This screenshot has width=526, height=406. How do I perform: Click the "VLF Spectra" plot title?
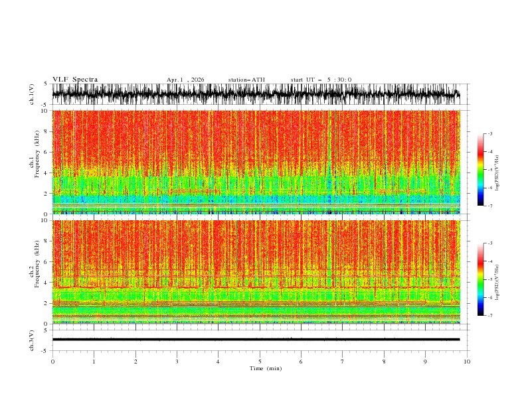point(75,80)
